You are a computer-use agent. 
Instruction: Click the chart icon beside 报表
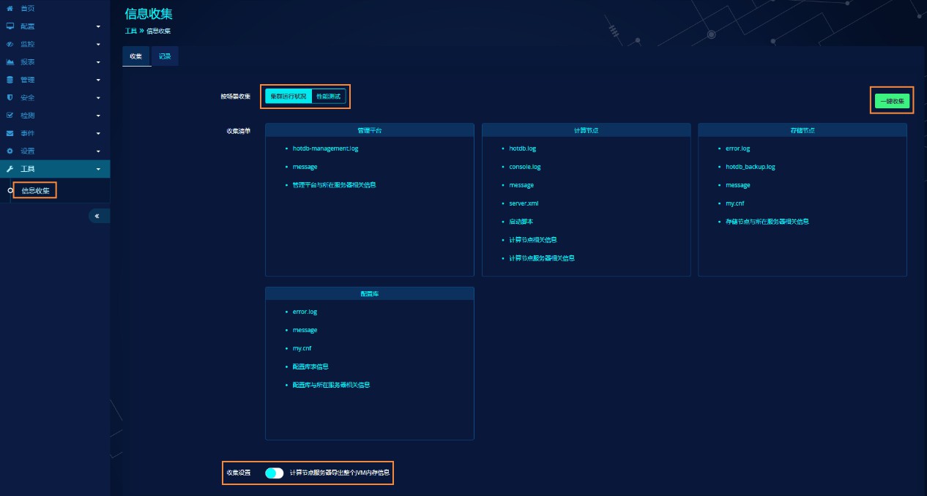click(x=10, y=62)
